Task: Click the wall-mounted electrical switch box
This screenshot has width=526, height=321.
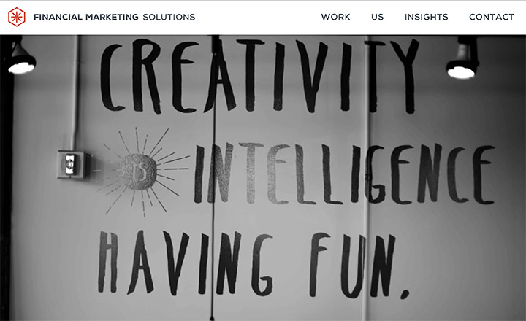Action: pos(71,165)
